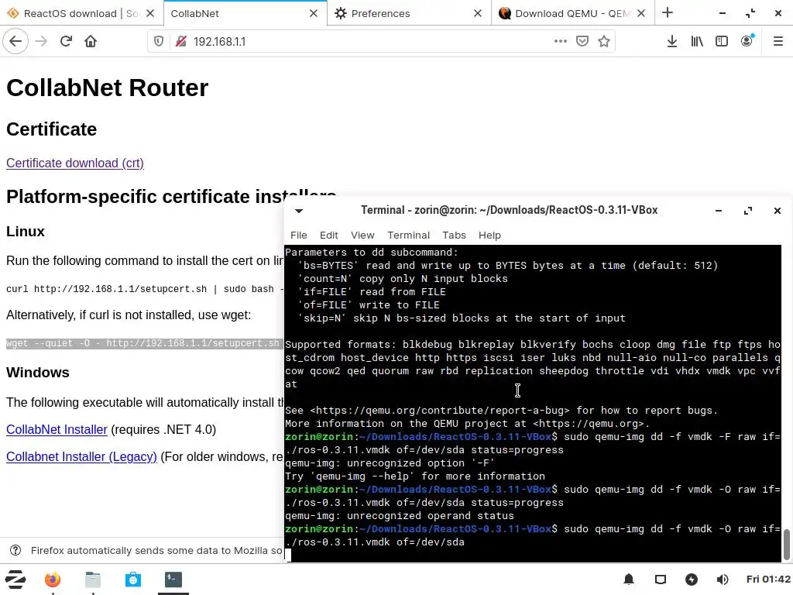Screen dimensions: 793x595
Task: Reload the current page
Action: point(66,42)
